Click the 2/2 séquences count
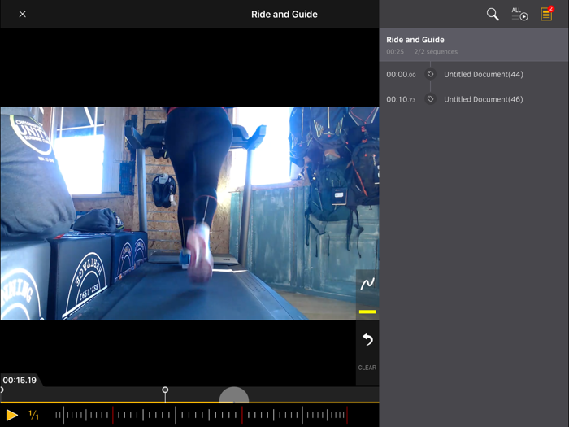This screenshot has height=427, width=569. tap(436, 51)
